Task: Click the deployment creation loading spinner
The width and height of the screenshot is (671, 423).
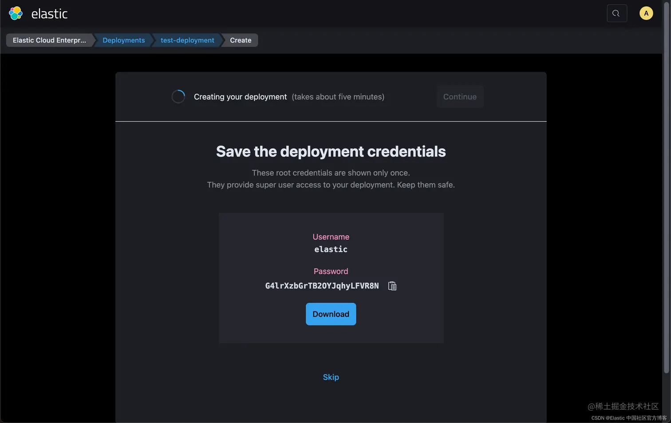Action: pyautogui.click(x=178, y=97)
